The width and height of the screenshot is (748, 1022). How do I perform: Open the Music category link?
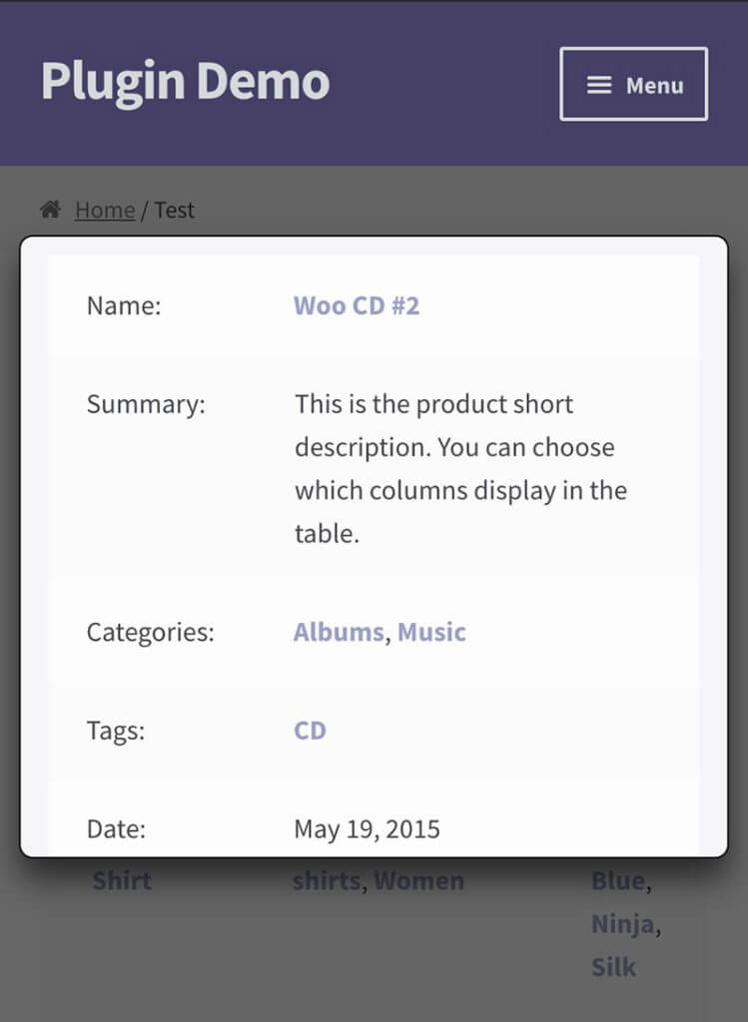[x=431, y=632]
